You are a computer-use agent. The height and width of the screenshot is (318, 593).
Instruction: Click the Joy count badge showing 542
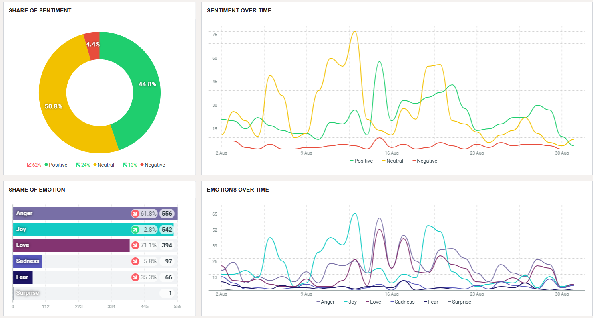[x=167, y=230]
